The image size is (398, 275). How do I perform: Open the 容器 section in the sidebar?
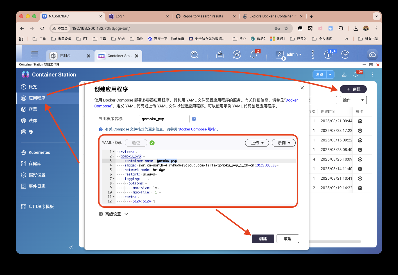33,109
